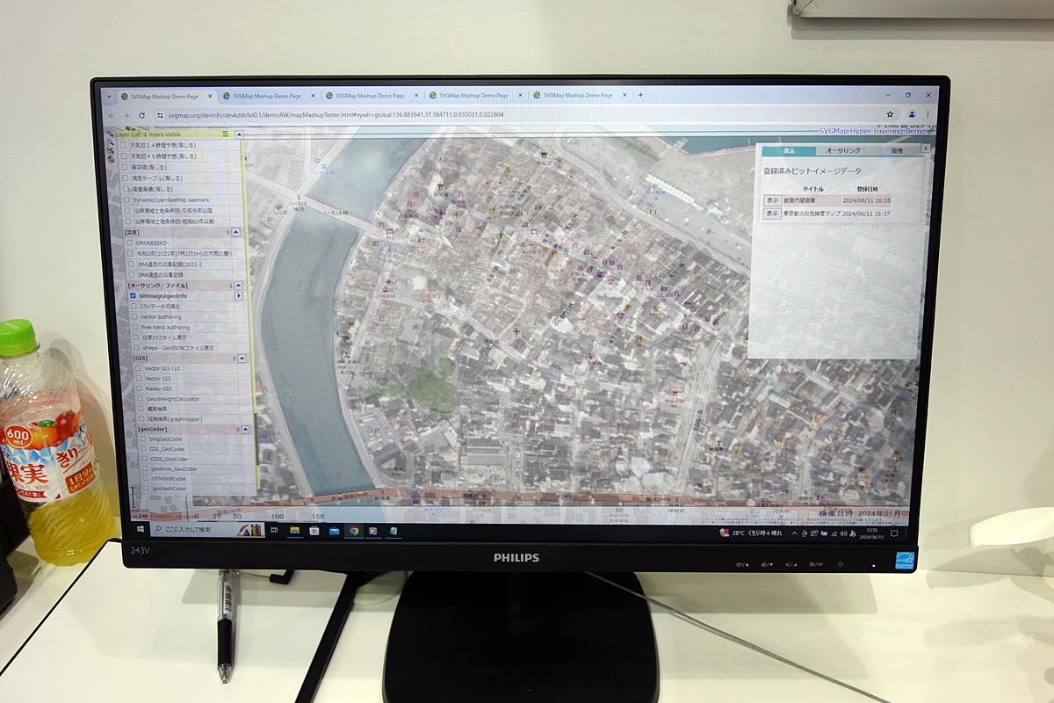
Task: Open a new browser tab with the plus button
Action: click(x=640, y=95)
